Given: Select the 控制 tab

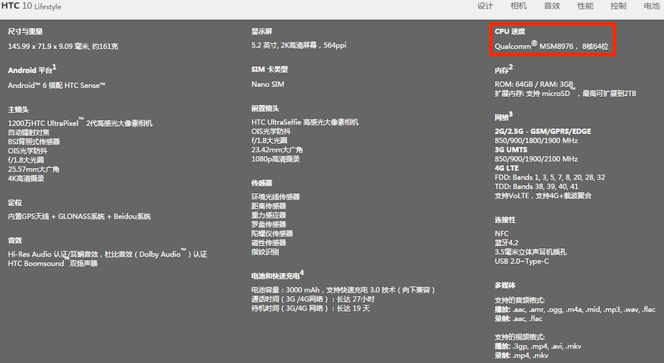Looking at the screenshot, I should (x=618, y=6).
